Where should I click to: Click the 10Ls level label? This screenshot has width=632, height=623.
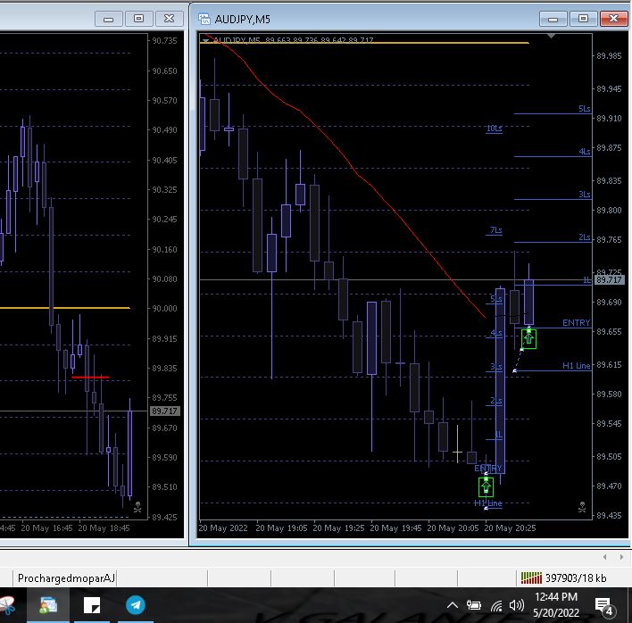[x=494, y=129]
